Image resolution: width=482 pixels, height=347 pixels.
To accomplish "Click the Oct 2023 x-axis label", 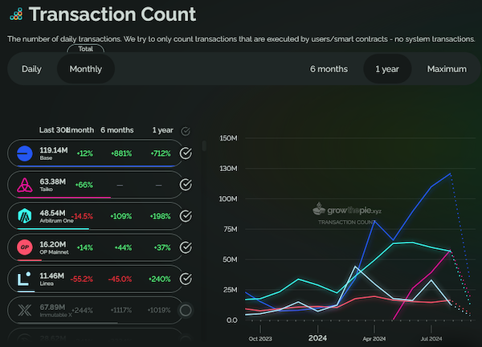I will pyautogui.click(x=260, y=338).
